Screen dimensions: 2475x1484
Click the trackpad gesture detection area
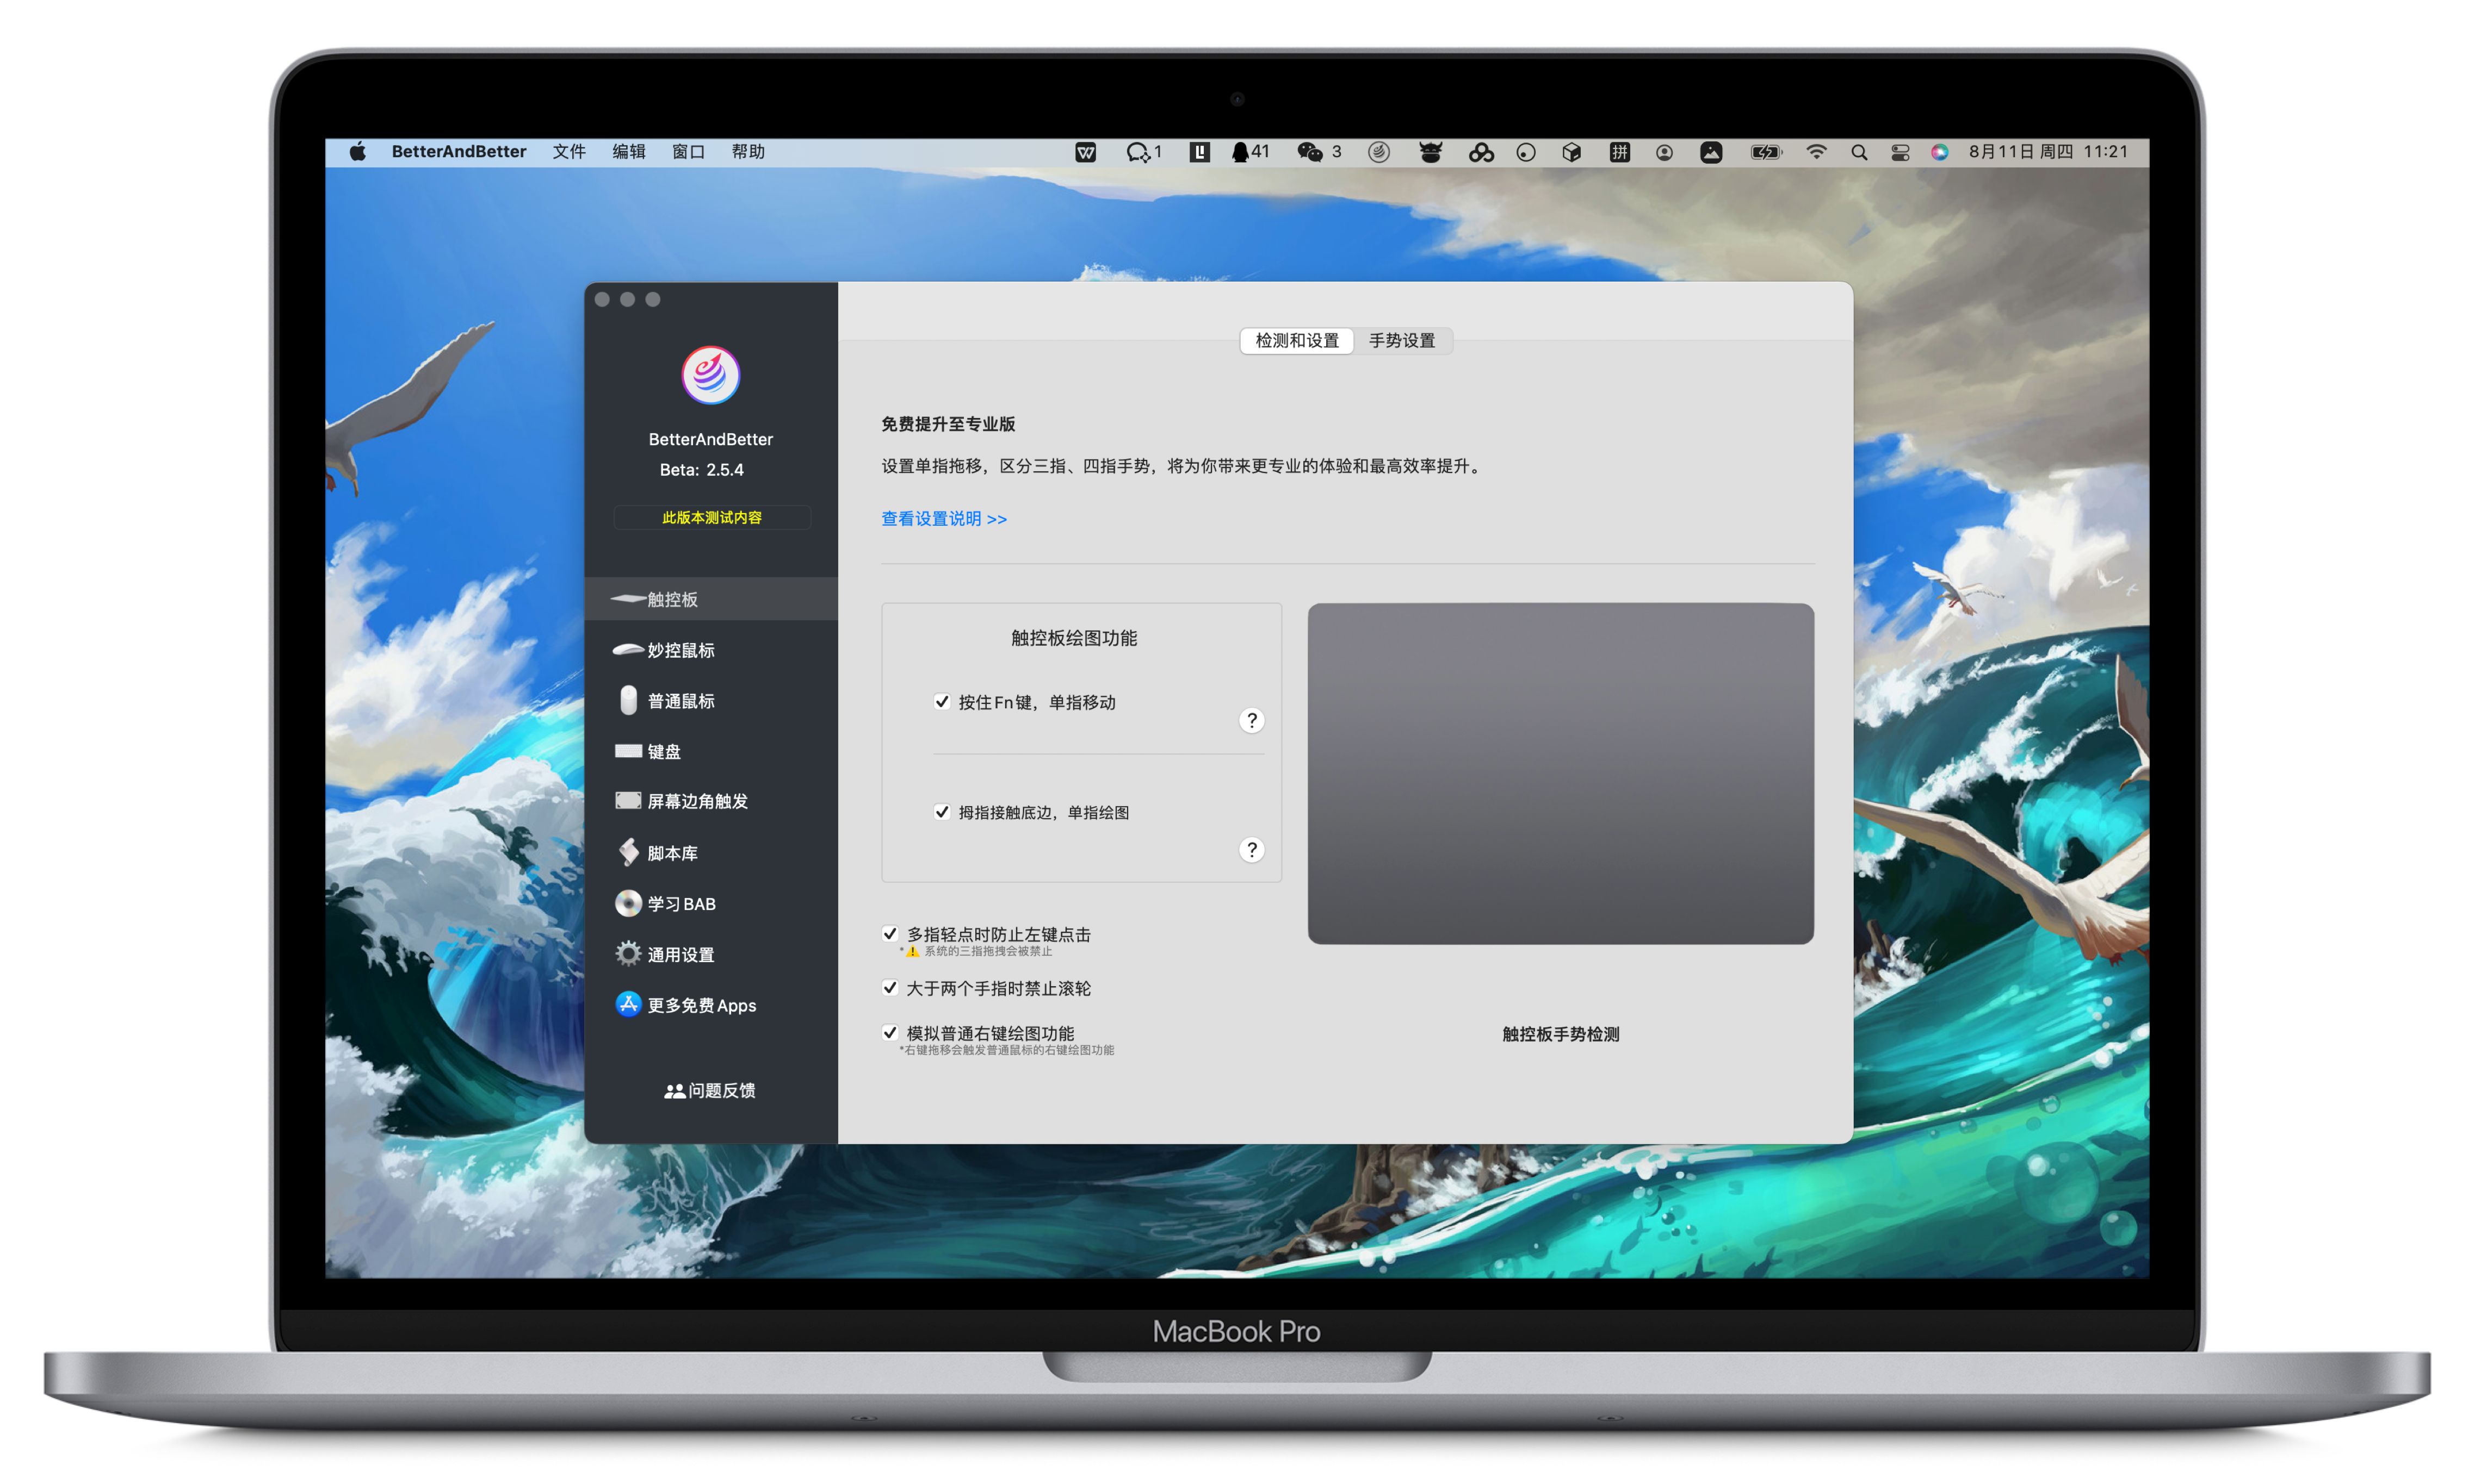[1561, 773]
